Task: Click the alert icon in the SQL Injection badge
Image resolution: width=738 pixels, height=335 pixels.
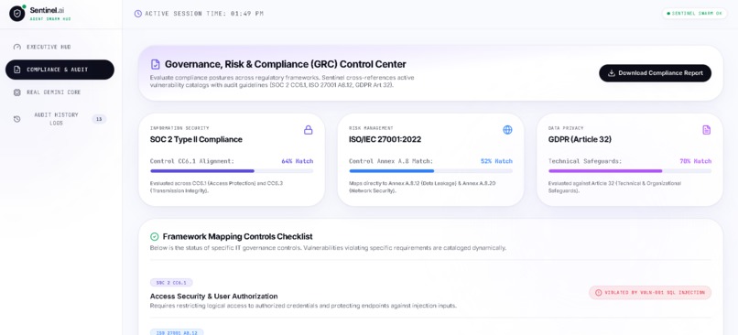Action: point(599,293)
